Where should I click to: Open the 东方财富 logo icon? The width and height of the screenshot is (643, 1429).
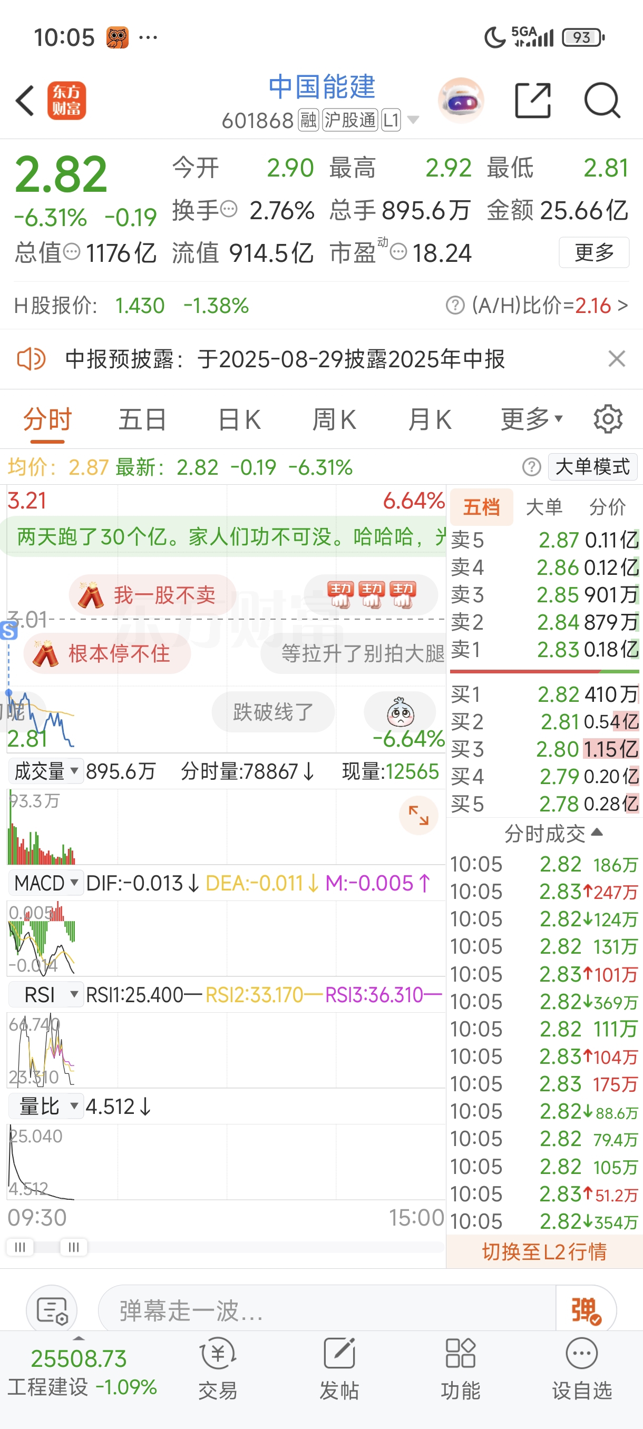[66, 101]
